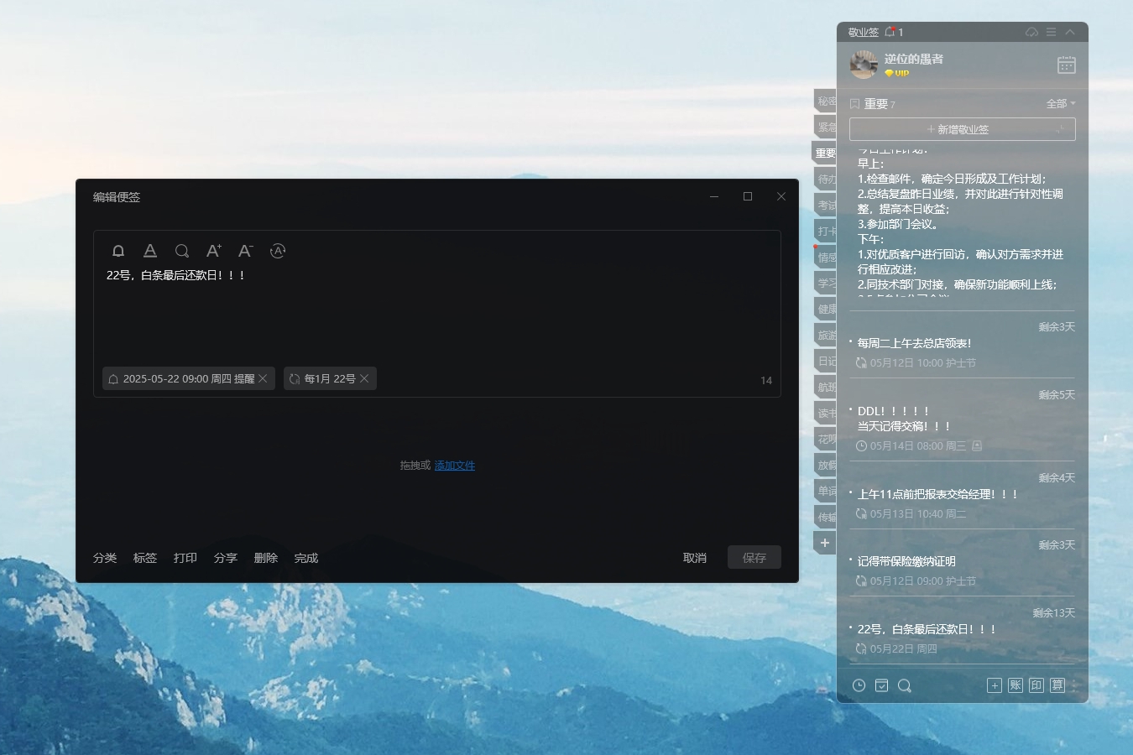This screenshot has height=755, width=1133.
Task: Switch to the 放假 category tab
Action: (x=825, y=465)
